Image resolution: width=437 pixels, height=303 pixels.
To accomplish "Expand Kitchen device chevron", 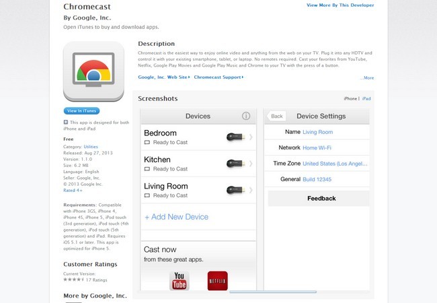I will click(251, 164).
